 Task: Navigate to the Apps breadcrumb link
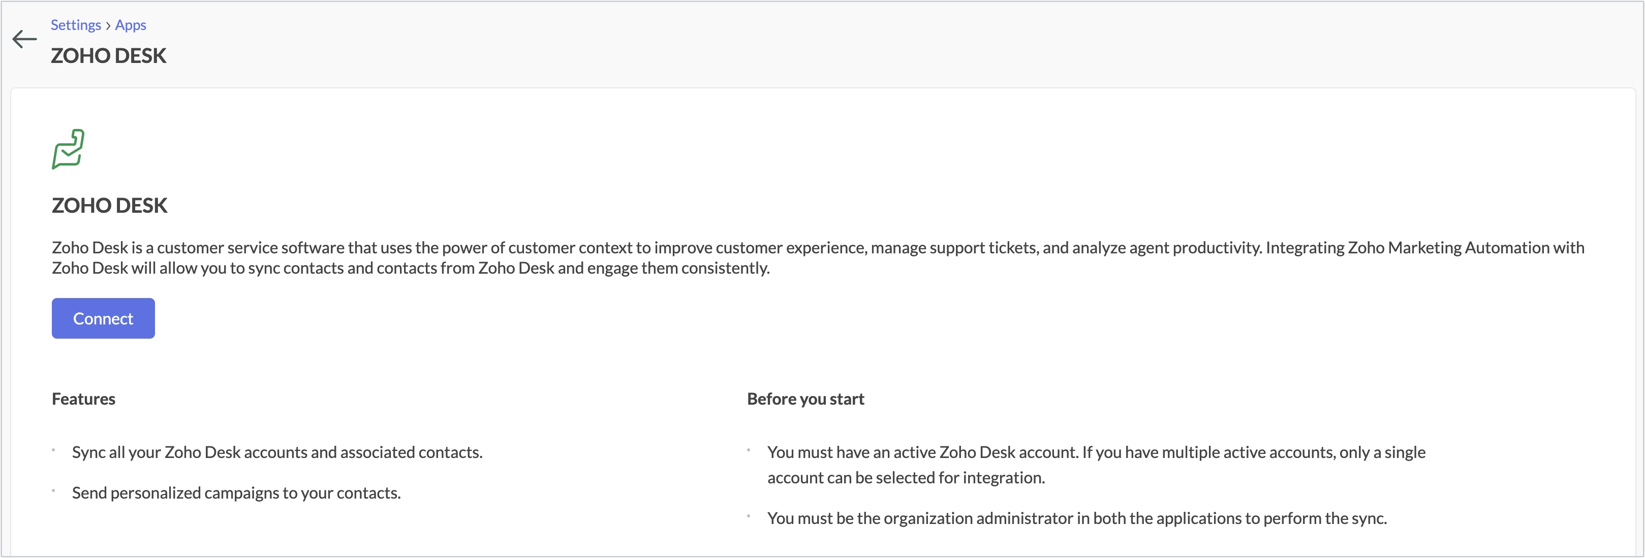click(131, 25)
